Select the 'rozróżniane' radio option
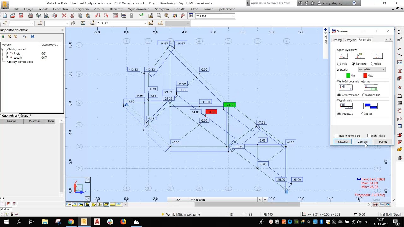Screen dimensions: 404x227 pos(364,95)
